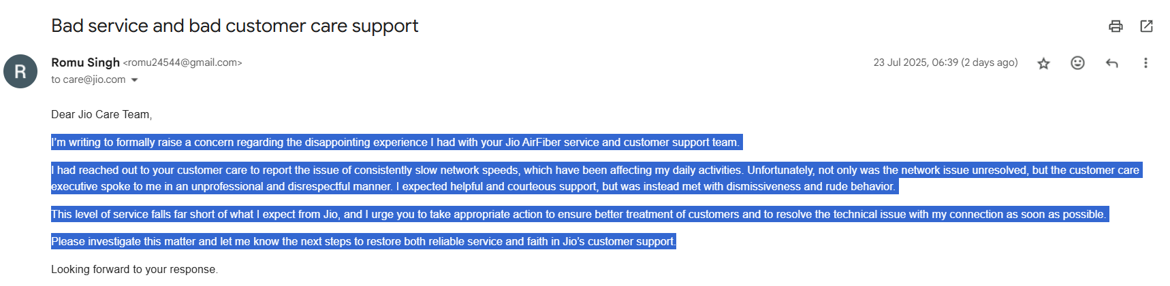
Task: Open the three-dot More options menu
Action: pyautogui.click(x=1145, y=63)
